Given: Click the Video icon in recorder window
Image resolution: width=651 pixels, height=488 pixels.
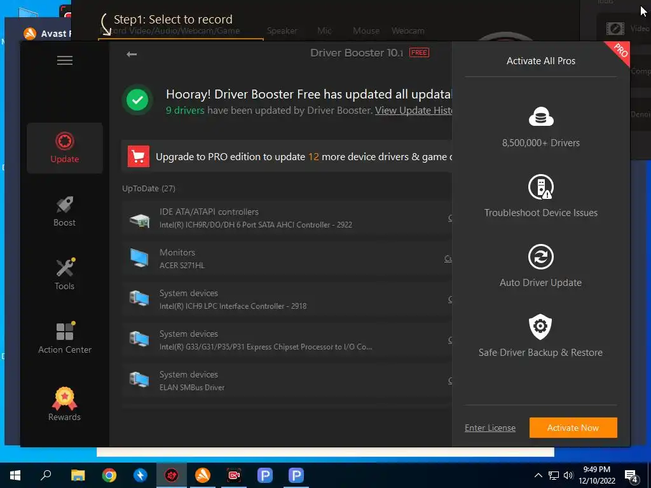Looking at the screenshot, I should click(x=615, y=29).
